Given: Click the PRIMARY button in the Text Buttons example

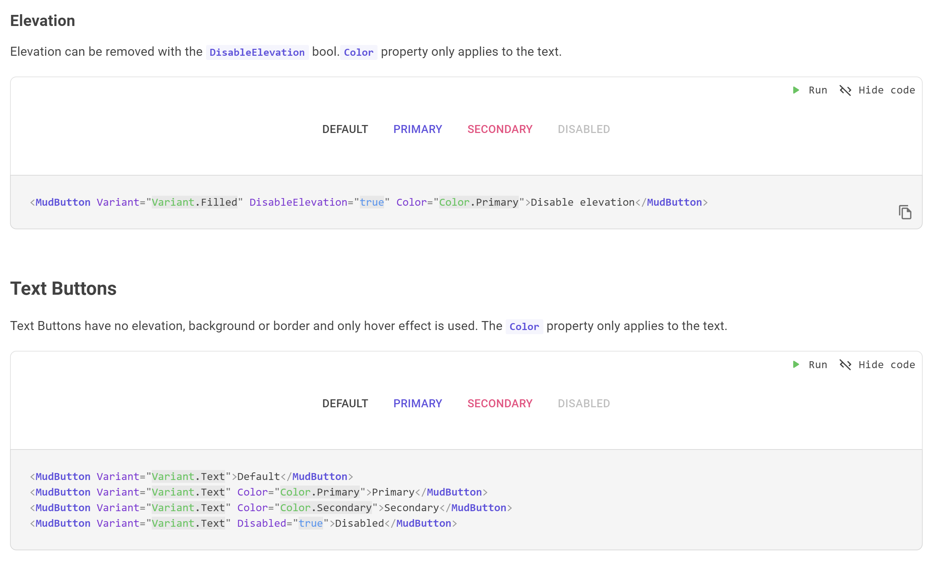Looking at the screenshot, I should [417, 403].
